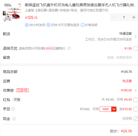138x136 pixels.
Task: Open the 红包 详情 details link
Action: (x=17, y=100)
